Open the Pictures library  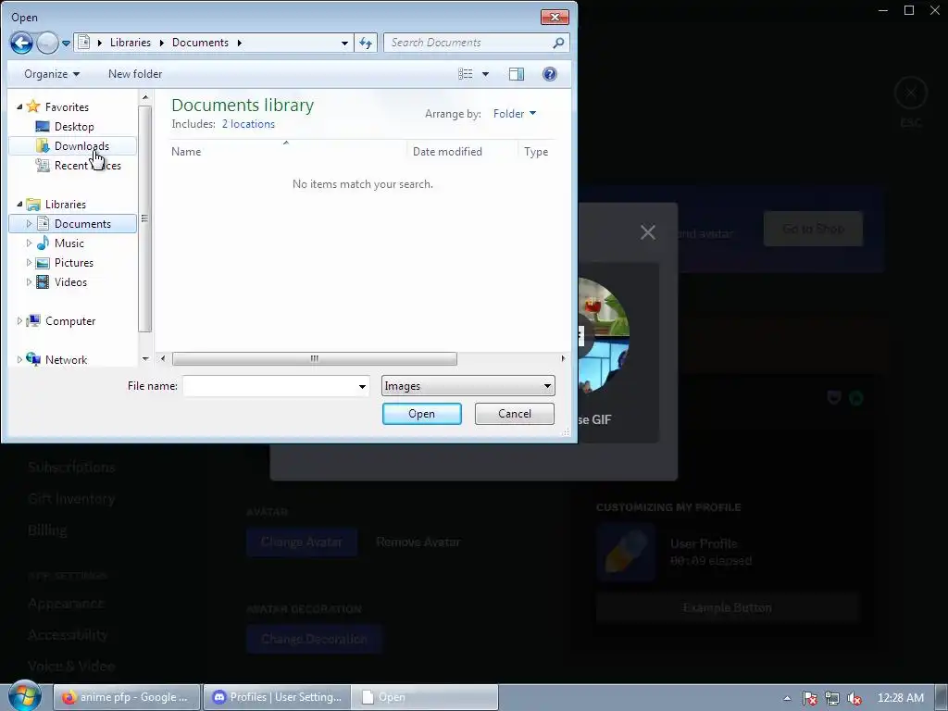click(74, 262)
